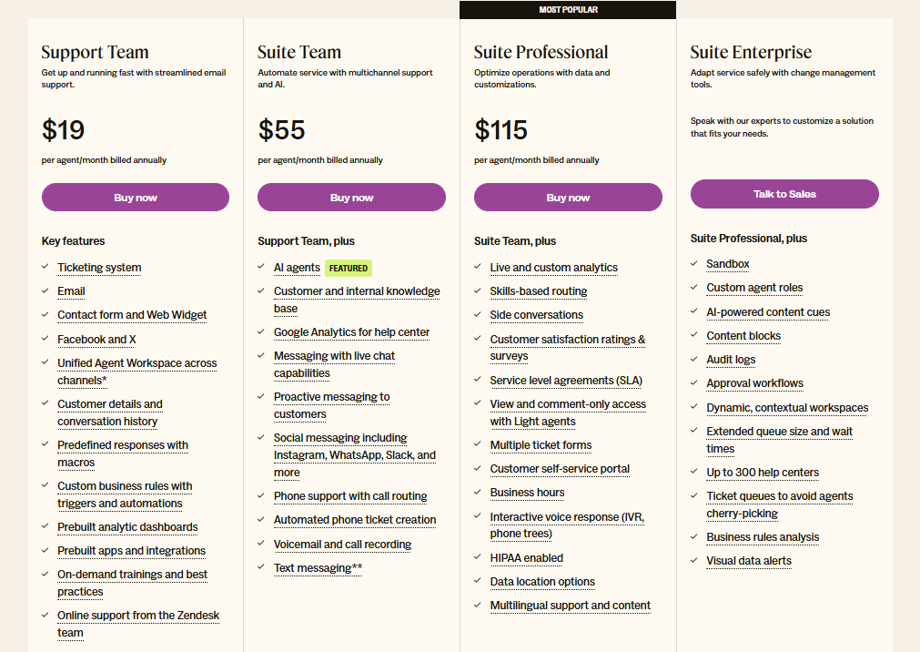Open the Ticketing system feature link
The image size is (920, 652).
click(98, 268)
